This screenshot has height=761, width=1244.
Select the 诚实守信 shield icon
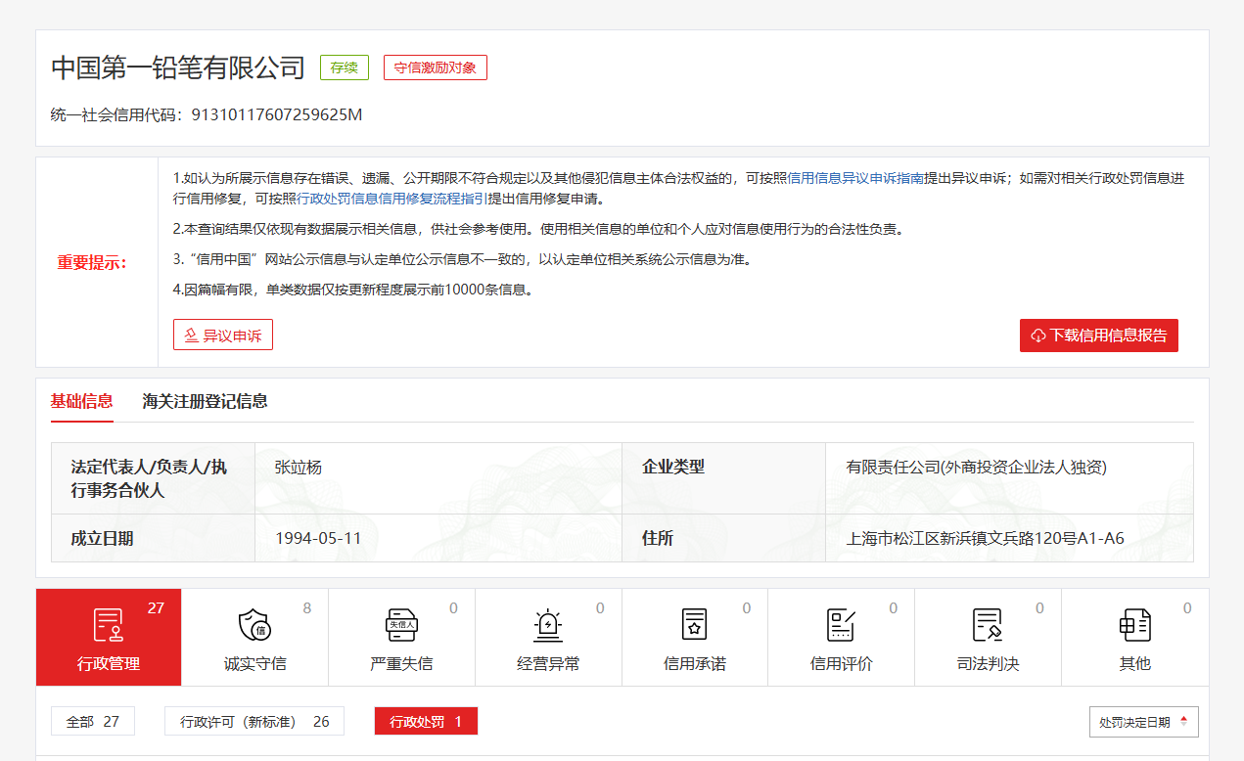click(x=254, y=624)
